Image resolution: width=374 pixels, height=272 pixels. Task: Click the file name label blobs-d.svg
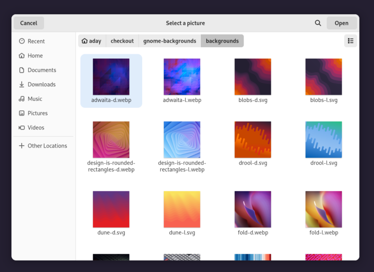pyautogui.click(x=253, y=100)
